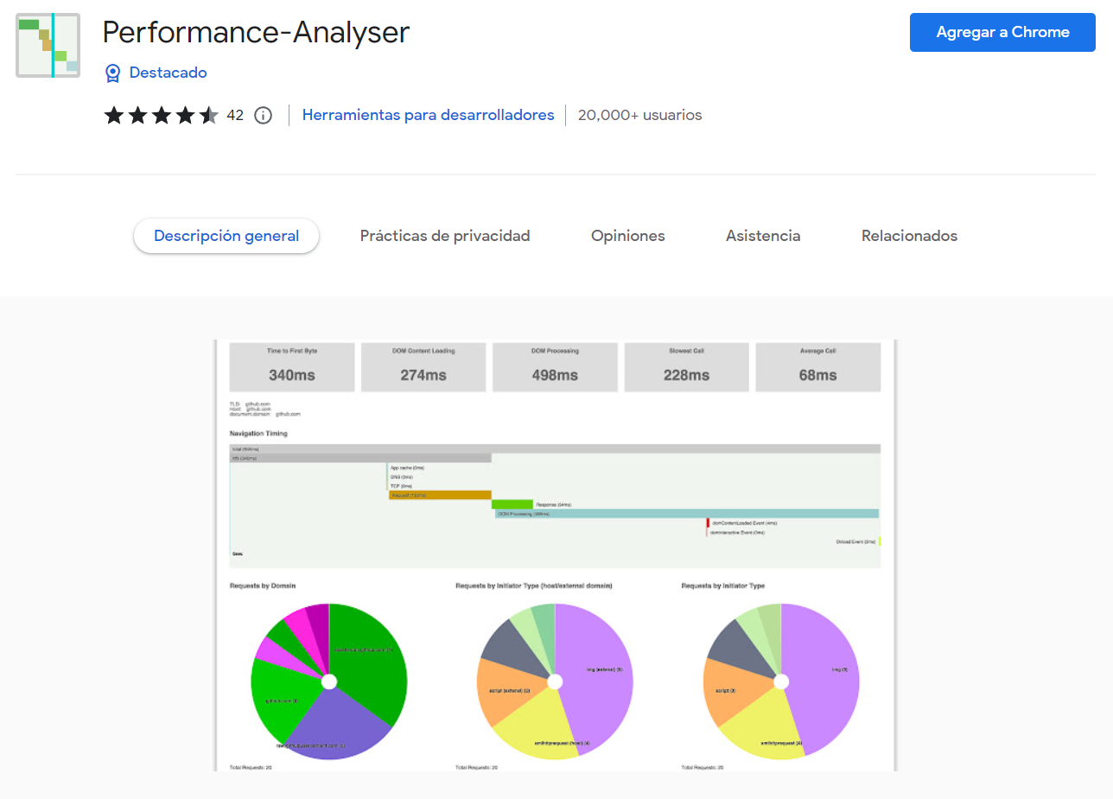The height and width of the screenshot is (799, 1113).
Task: Go to the Asistencia tab
Action: point(763,236)
